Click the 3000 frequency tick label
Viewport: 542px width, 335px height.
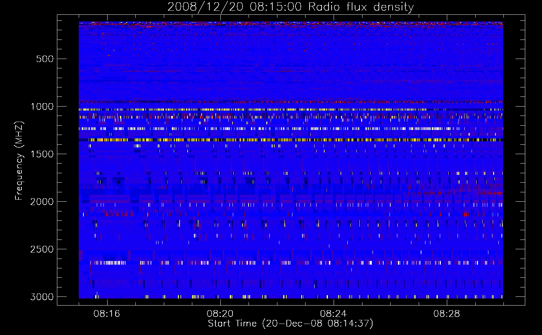tap(42, 297)
